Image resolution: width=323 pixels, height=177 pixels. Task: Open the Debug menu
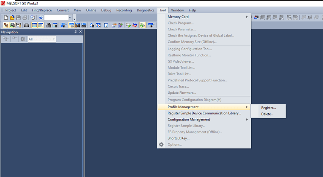[x=106, y=10]
